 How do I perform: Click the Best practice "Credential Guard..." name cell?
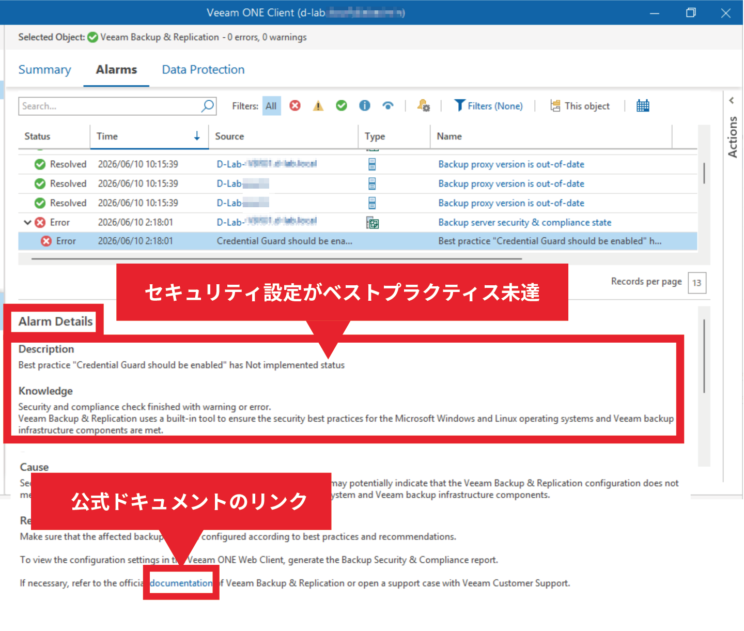pyautogui.click(x=550, y=241)
